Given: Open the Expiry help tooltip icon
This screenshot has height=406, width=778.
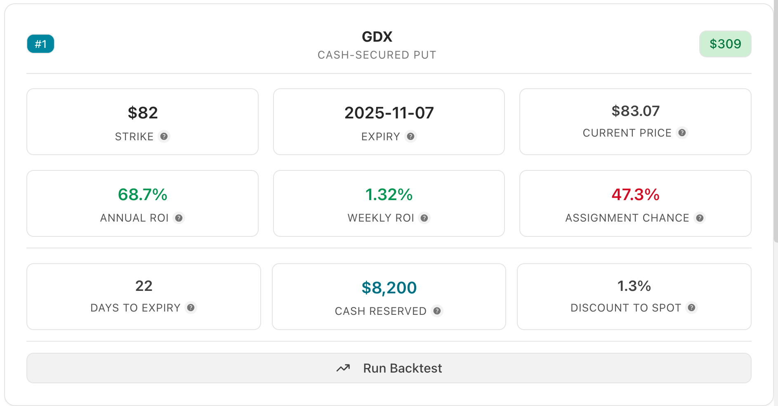Looking at the screenshot, I should tap(410, 136).
